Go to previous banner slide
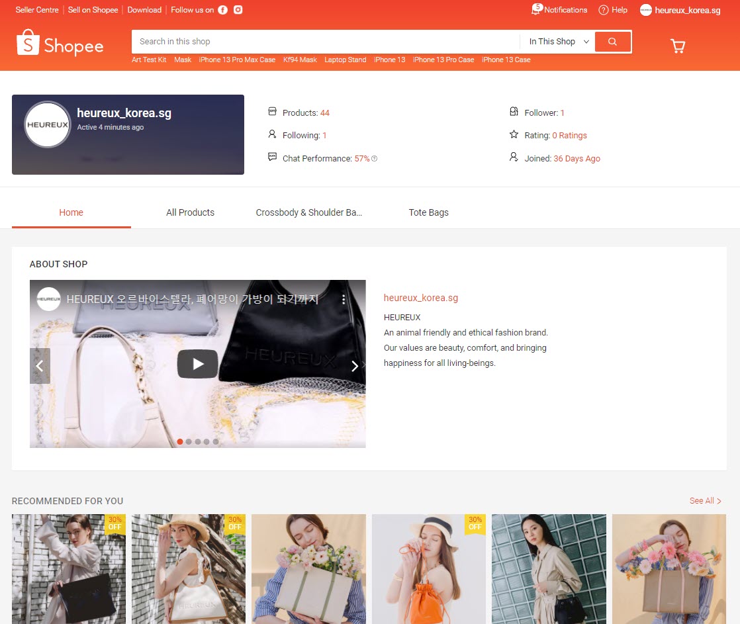Screen dimensions: 740x624 point(40,365)
